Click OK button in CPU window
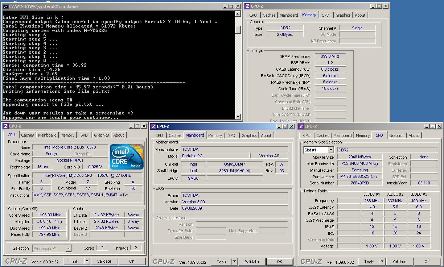 tap(132, 261)
